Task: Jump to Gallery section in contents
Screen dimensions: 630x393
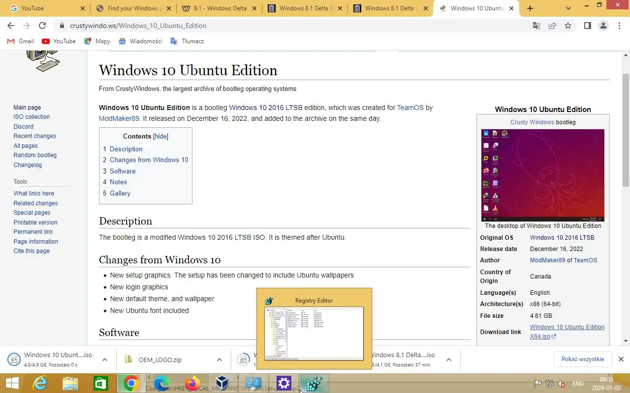Action: pyautogui.click(x=120, y=194)
